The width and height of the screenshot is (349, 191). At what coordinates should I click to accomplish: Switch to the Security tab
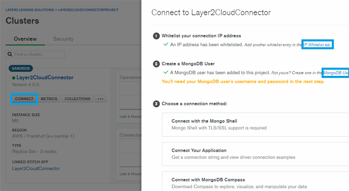pos(63,39)
